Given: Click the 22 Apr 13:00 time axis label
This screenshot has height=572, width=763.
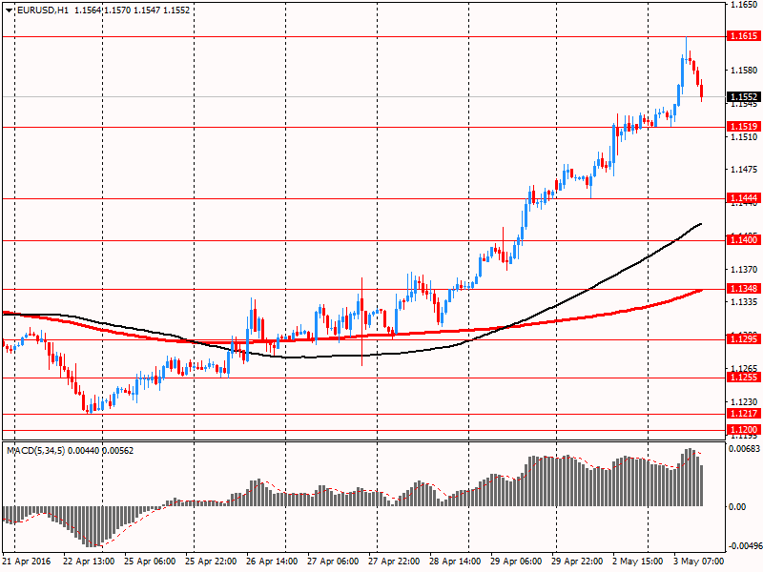Looking at the screenshot, I should coord(89,562).
